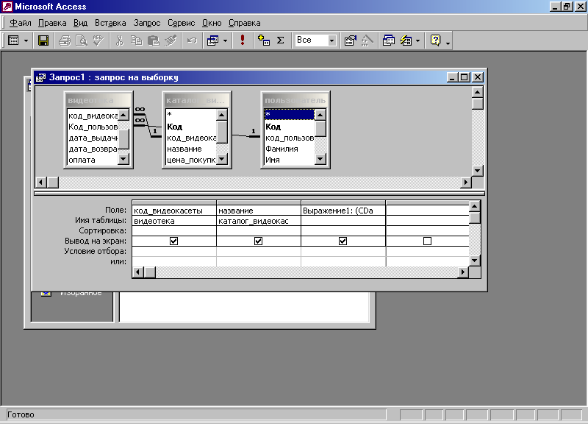Select the Format Painter brush icon
Image resolution: width=588 pixels, height=424 pixels.
[x=171, y=40]
